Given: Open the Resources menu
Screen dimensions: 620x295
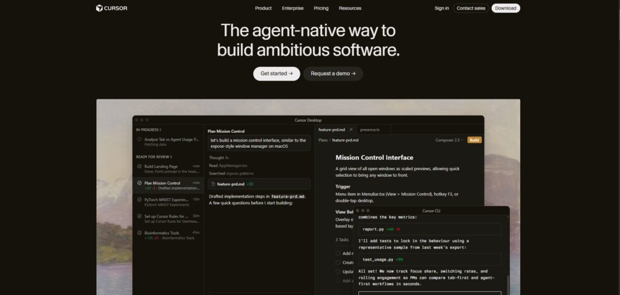Looking at the screenshot, I should tap(350, 8).
